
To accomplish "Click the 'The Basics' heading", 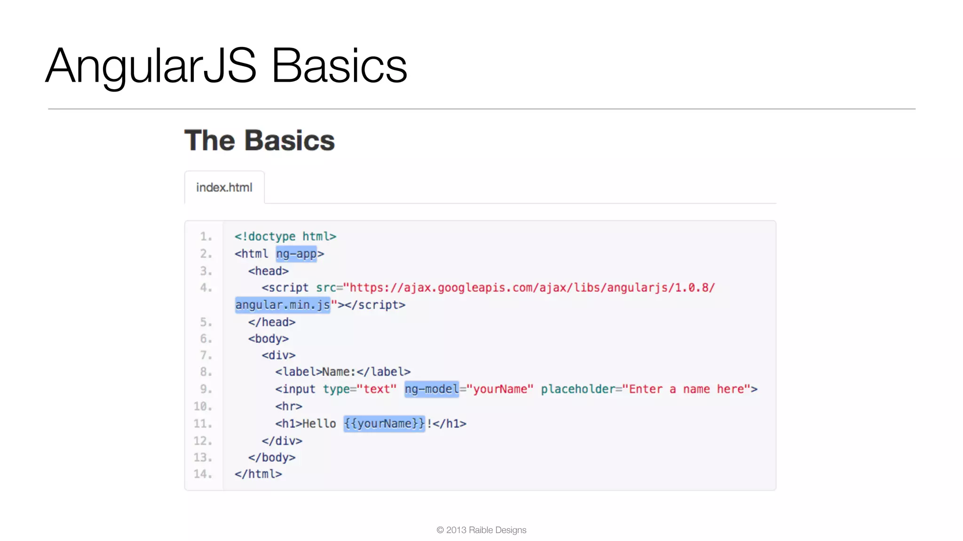I will pyautogui.click(x=260, y=140).
